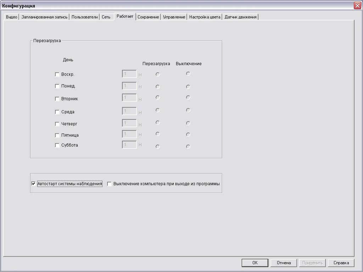Image resolution: width=363 pixels, height=272 pixels.
Task: Select Выключение radio for Суббота
Action: click(x=188, y=146)
